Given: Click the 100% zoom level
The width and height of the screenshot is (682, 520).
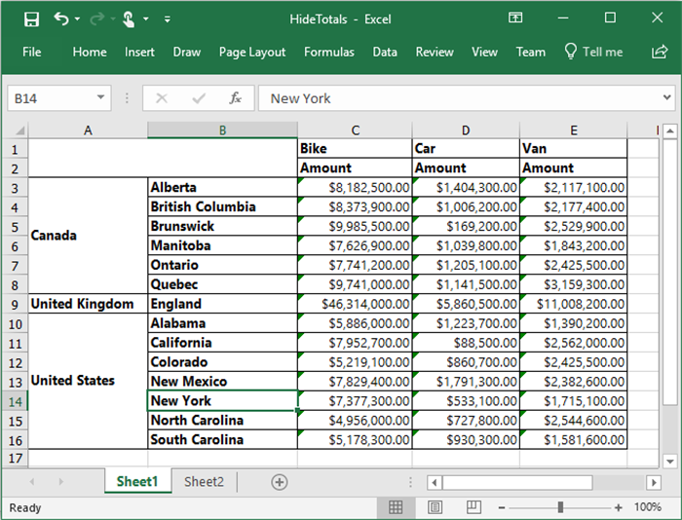Looking at the screenshot, I should pos(648,507).
